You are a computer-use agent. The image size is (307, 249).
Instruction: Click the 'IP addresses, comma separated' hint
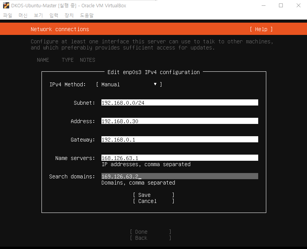[x=146, y=164]
